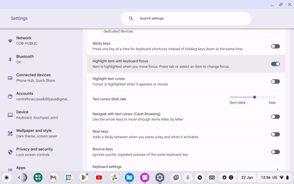This screenshot has width=294, height=184.
Task: Launch the Play Store from the shelf
Action: [x=84, y=178]
